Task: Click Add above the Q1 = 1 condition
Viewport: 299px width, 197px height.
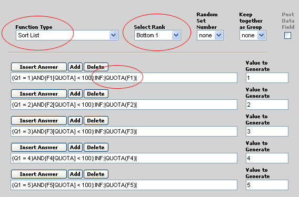Action: 75,67
